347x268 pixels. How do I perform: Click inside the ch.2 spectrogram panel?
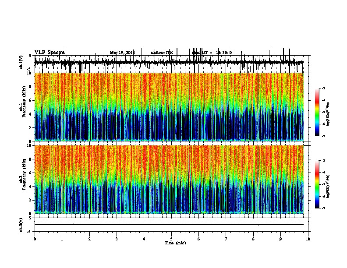point(169,180)
